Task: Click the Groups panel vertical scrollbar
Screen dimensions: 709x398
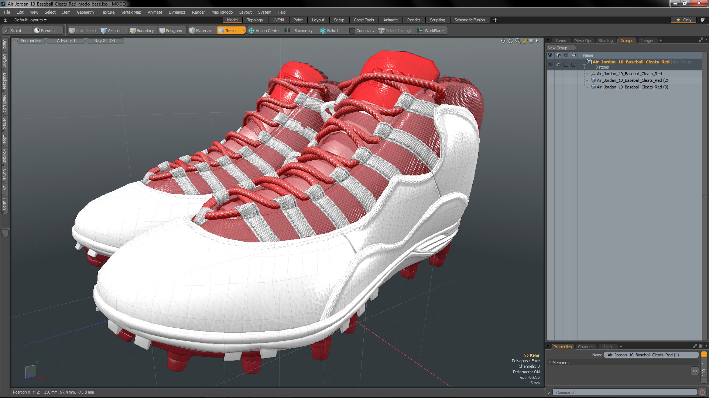Action: coord(705,197)
